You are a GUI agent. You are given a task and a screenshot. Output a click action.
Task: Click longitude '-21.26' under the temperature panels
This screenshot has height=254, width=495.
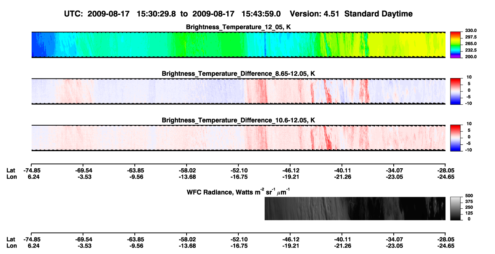pyautogui.click(x=342, y=177)
